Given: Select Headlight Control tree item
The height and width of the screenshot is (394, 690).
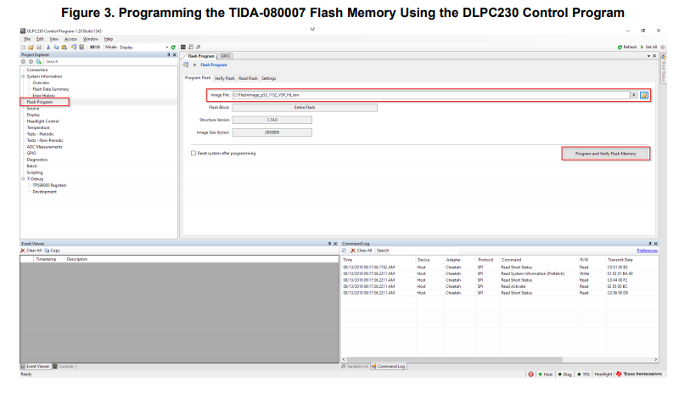Looking at the screenshot, I should coord(42,121).
